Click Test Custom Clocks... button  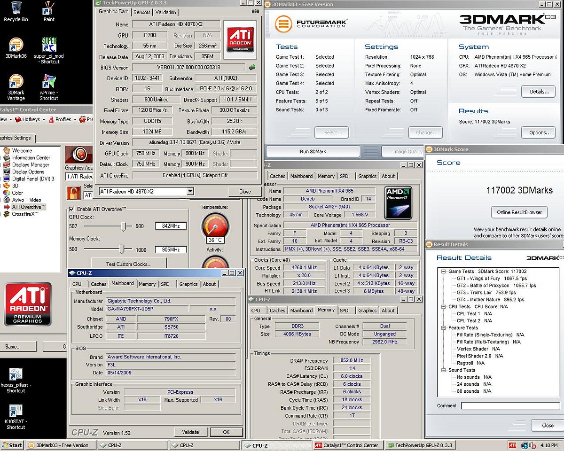click(129, 264)
